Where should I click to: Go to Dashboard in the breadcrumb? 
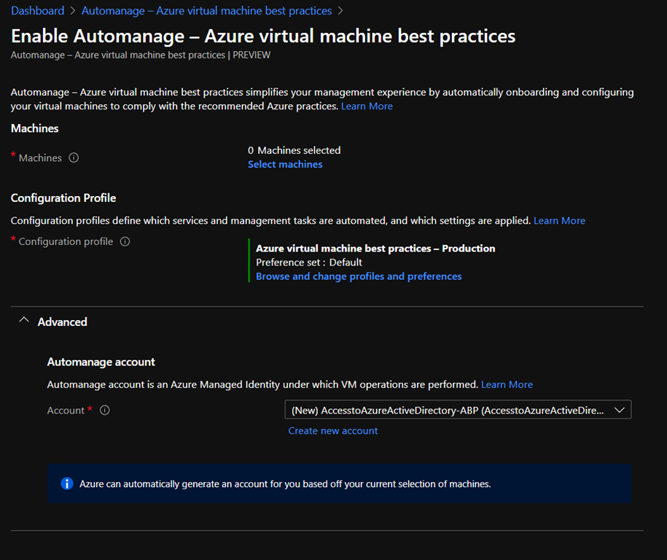click(x=37, y=11)
